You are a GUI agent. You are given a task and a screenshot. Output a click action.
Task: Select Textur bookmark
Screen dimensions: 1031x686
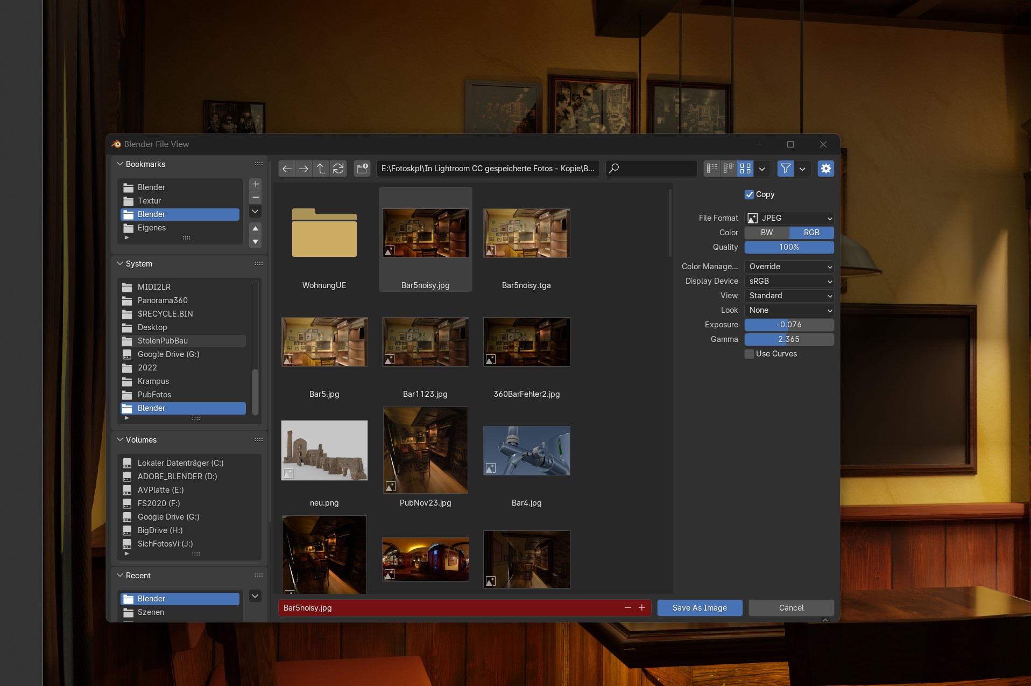point(149,201)
